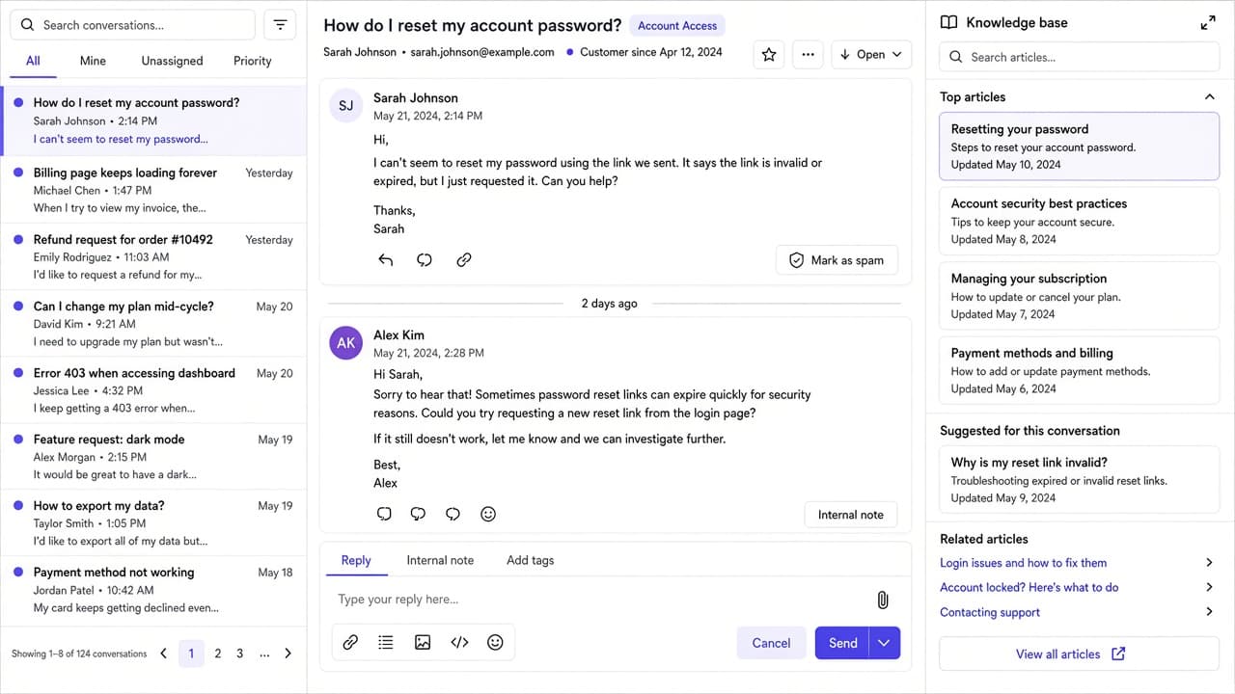Viewport: 1235px width, 694px height.
Task: Click the Knowledge base book icon
Action: click(x=948, y=22)
